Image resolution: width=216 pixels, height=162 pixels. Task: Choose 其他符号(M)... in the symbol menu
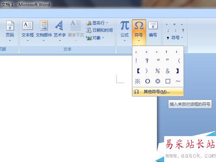coord(158,92)
